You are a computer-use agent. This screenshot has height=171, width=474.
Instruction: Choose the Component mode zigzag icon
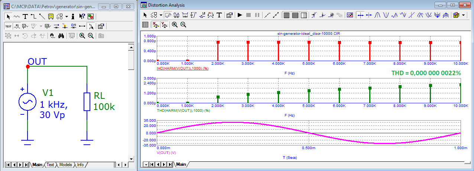[17, 16]
